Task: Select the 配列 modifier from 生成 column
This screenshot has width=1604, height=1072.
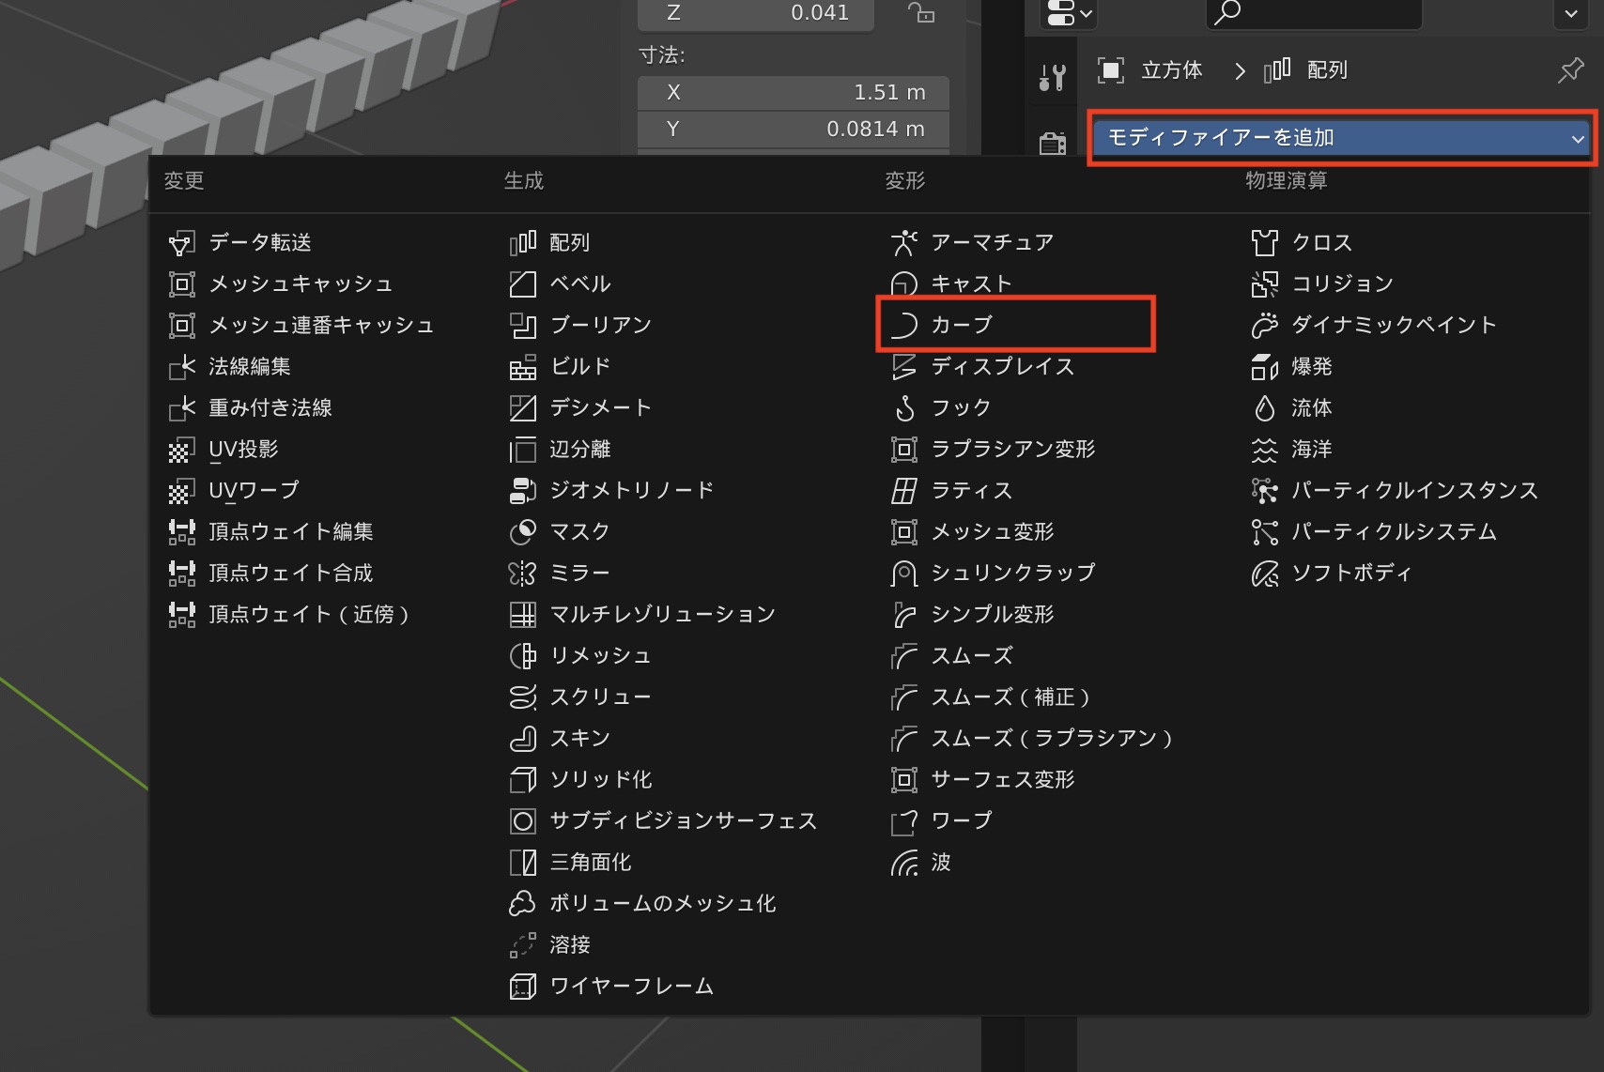Action: pos(569,243)
